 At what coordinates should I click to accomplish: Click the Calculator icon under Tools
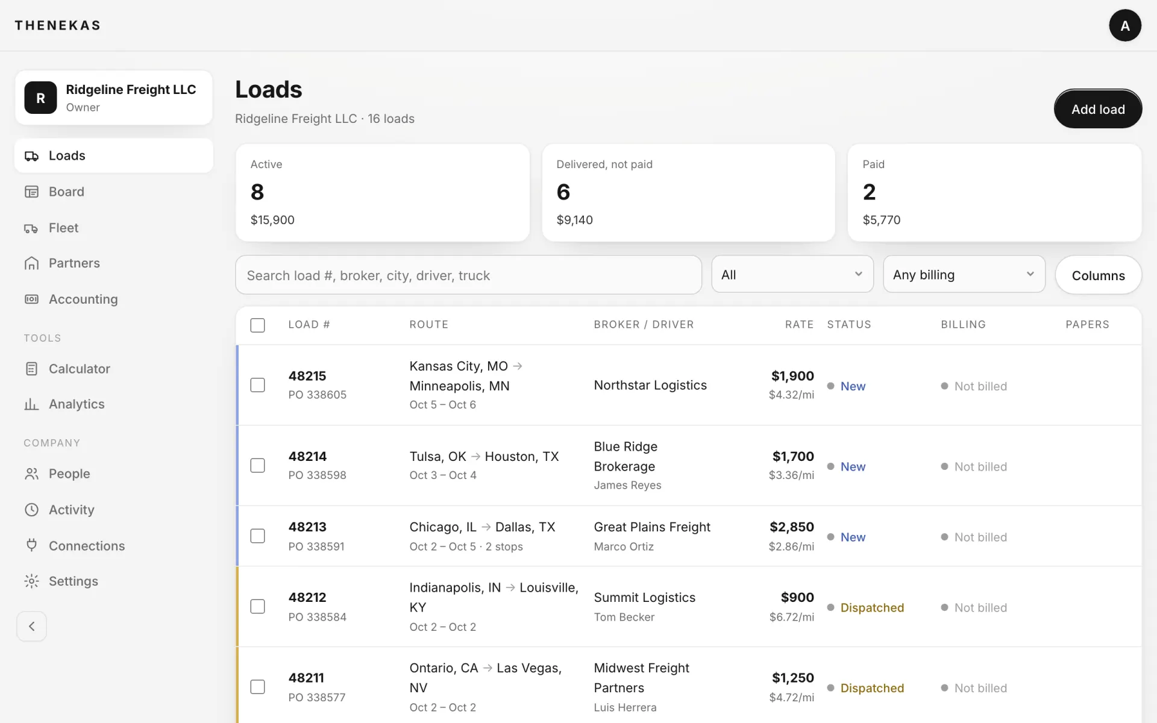point(31,369)
